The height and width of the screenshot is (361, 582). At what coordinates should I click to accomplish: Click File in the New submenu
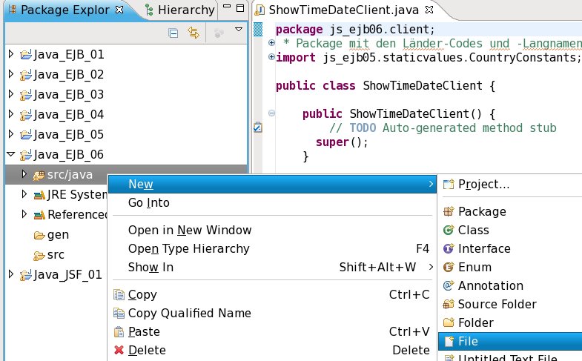(x=468, y=341)
